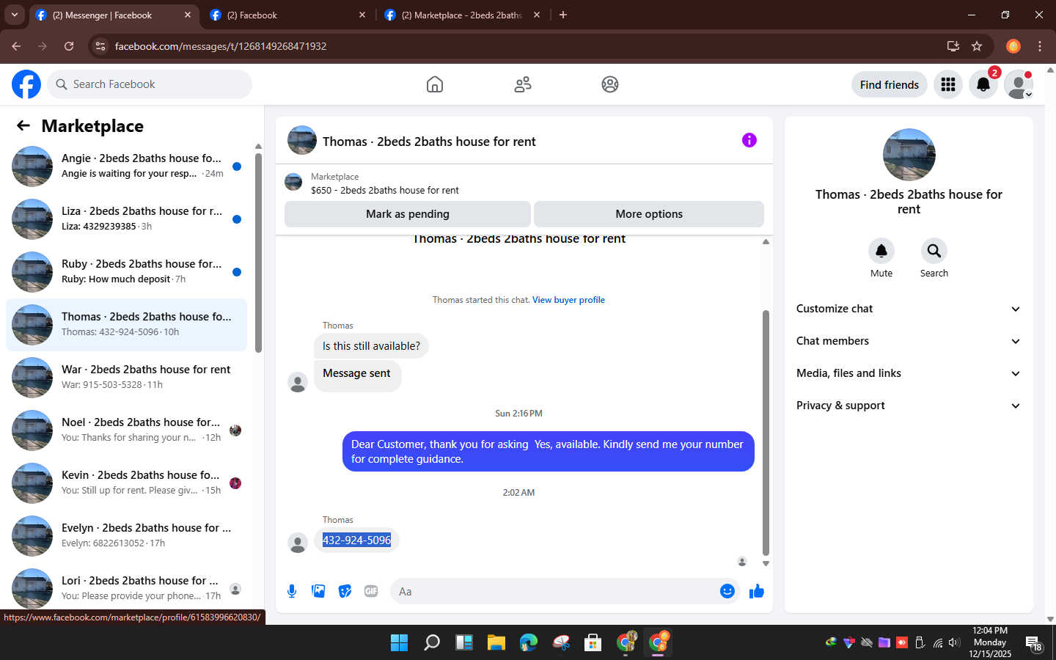This screenshot has width=1056, height=660.
Task: Switch to the Marketplace - 2beds 2baths tab
Action: pos(463,15)
